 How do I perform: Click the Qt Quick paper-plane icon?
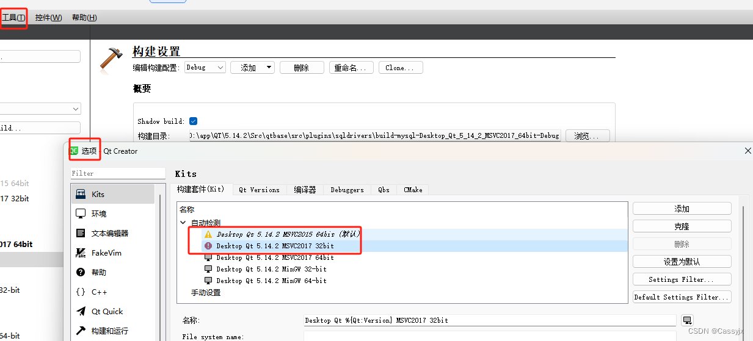[81, 311]
